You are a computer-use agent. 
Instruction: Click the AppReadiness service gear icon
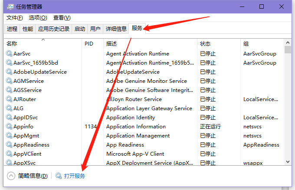[9, 145]
